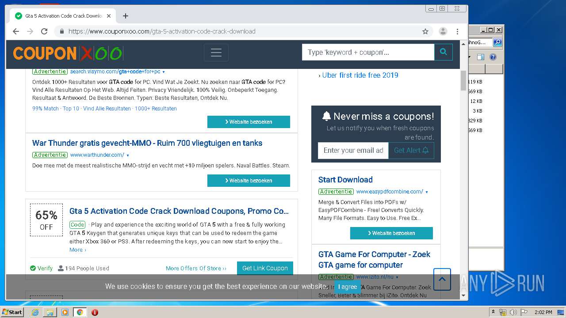The image size is (566, 318).
Task: Click the Get Alert button
Action: pyautogui.click(x=411, y=151)
